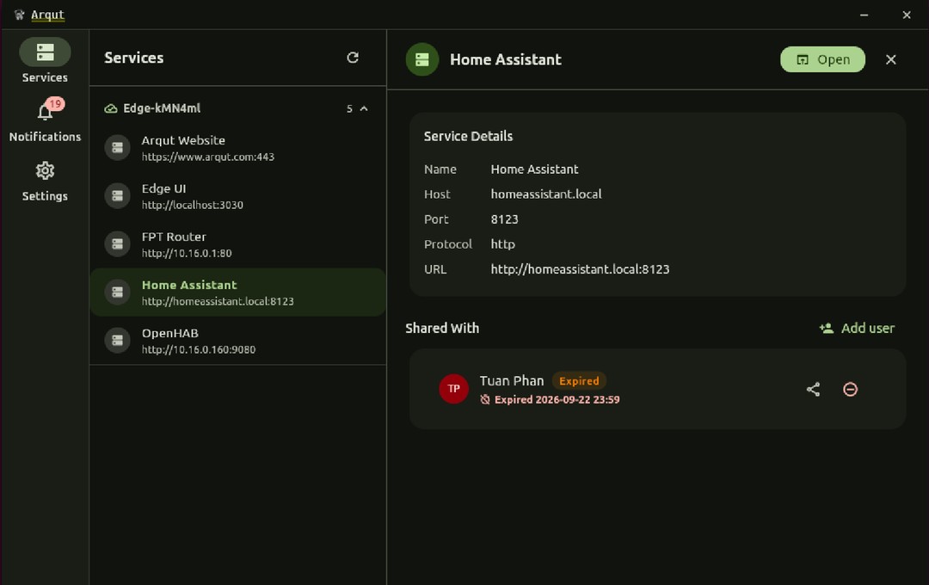Open the Services section in sidebar
The width and height of the screenshot is (929, 585).
[x=45, y=60]
